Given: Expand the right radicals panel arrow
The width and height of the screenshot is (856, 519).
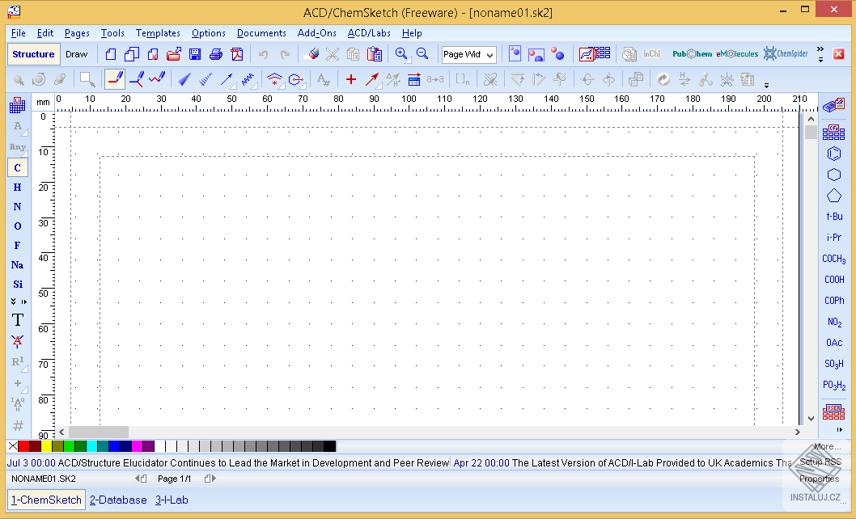Looking at the screenshot, I should tap(839, 429).
